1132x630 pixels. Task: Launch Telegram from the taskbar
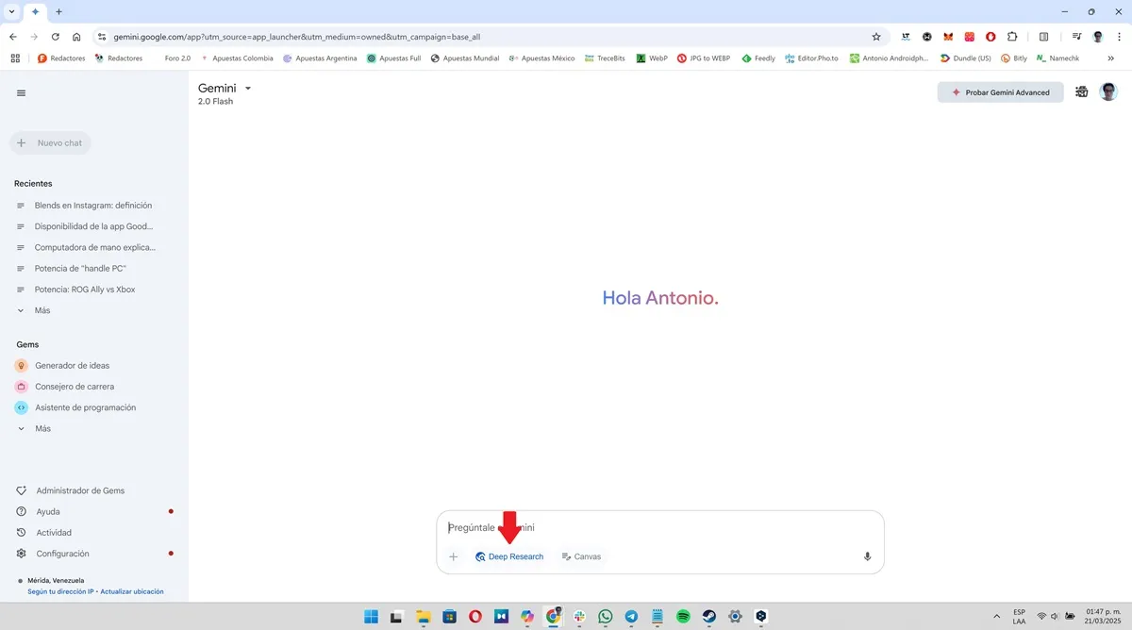pyautogui.click(x=631, y=617)
